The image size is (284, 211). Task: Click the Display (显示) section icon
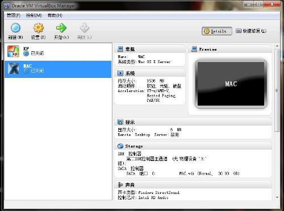click(x=120, y=122)
